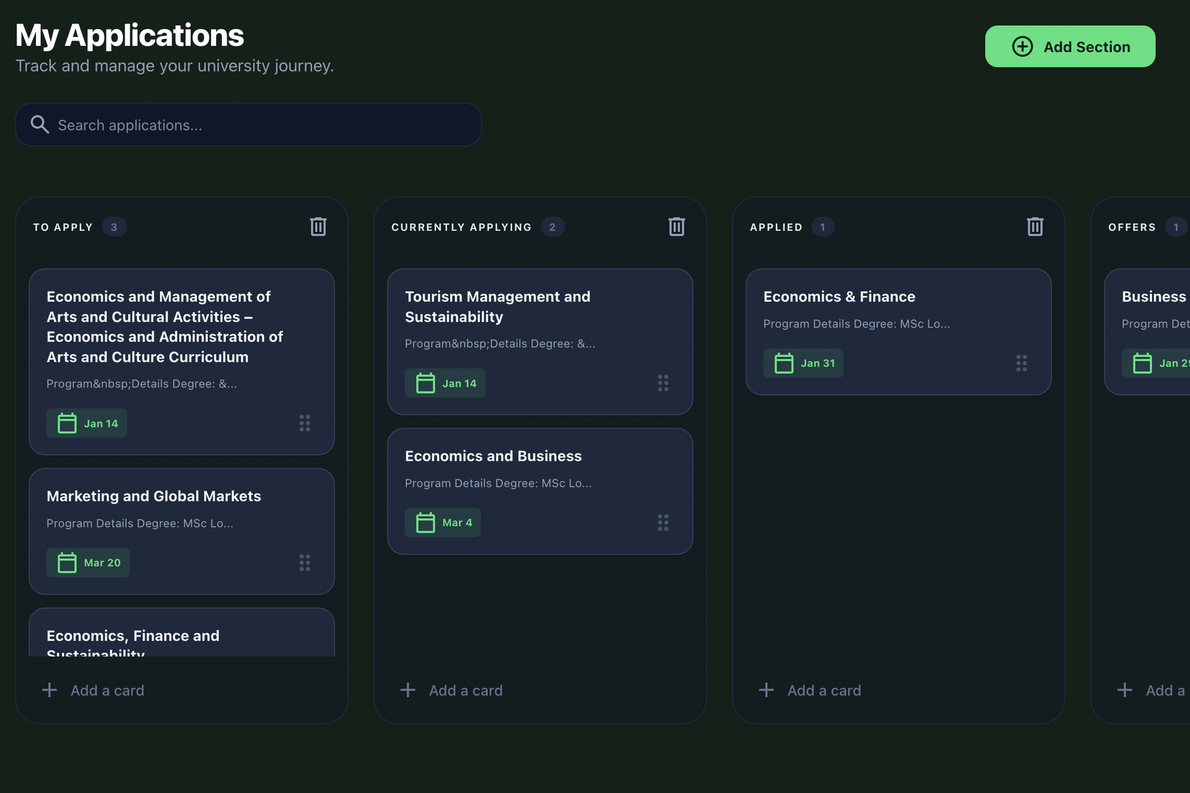The height and width of the screenshot is (793, 1190).
Task: Click the plus icon inside Add Section button
Action: [1022, 46]
